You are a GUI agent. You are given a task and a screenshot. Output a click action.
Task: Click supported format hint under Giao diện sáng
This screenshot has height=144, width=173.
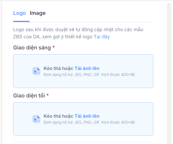89,75
